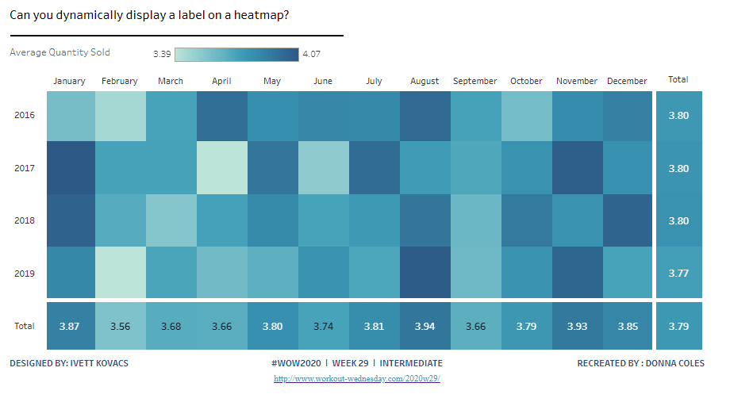Select the December column header
The height and width of the screenshot is (402, 730).
[627, 81]
